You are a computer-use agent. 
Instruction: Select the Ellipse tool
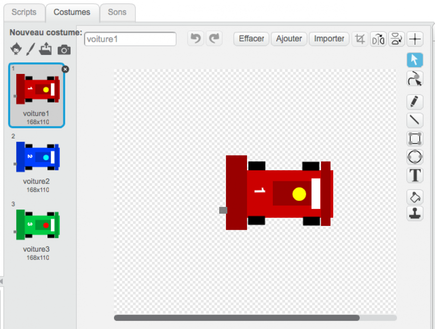(415, 157)
